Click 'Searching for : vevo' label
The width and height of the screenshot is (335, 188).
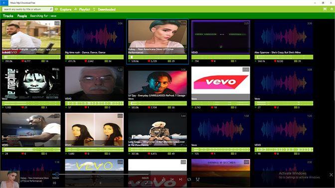(x=43, y=16)
